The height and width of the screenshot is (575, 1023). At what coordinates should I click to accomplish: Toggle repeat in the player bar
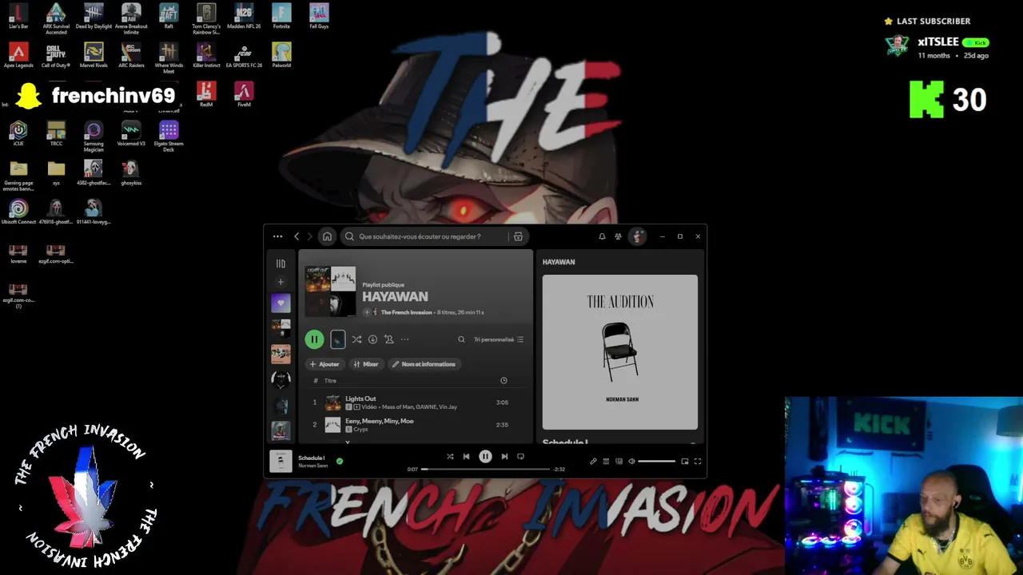coord(520,457)
